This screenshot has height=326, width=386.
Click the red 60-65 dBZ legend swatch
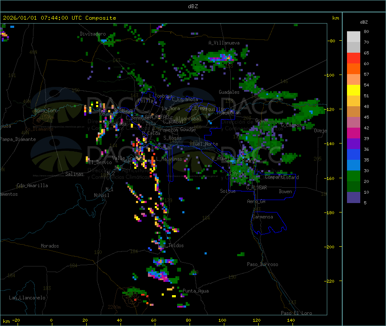353,58
